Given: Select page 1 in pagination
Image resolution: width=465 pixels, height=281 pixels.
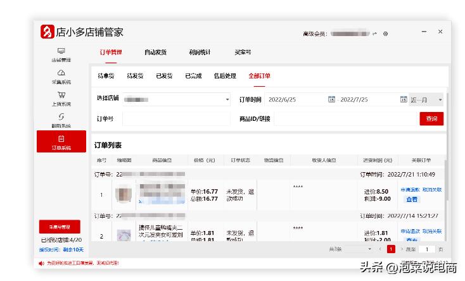Looking at the screenshot, I should (391, 249).
